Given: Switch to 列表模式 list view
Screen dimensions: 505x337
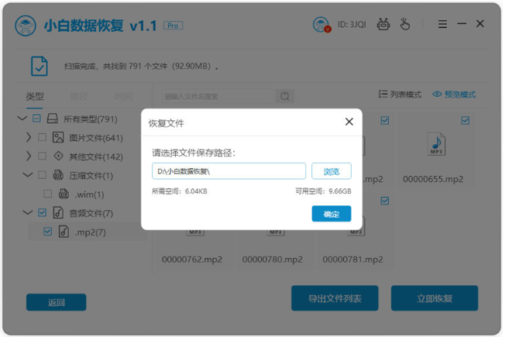Looking at the screenshot, I should pos(400,95).
